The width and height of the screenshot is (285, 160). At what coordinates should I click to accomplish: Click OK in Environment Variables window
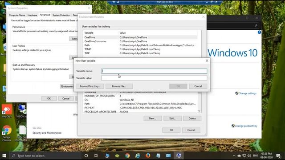click(171, 130)
